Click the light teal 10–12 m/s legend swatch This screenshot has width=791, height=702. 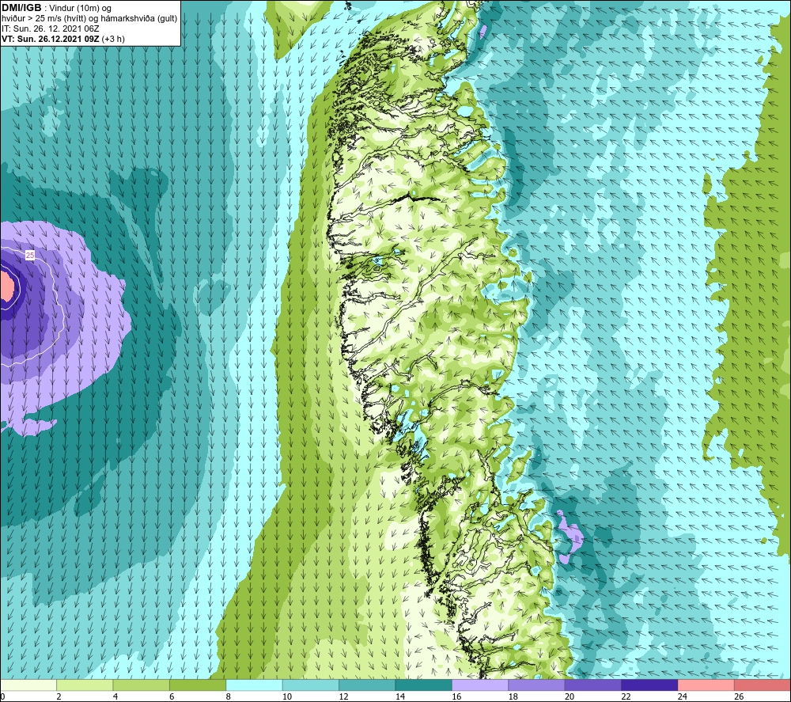[311, 685]
